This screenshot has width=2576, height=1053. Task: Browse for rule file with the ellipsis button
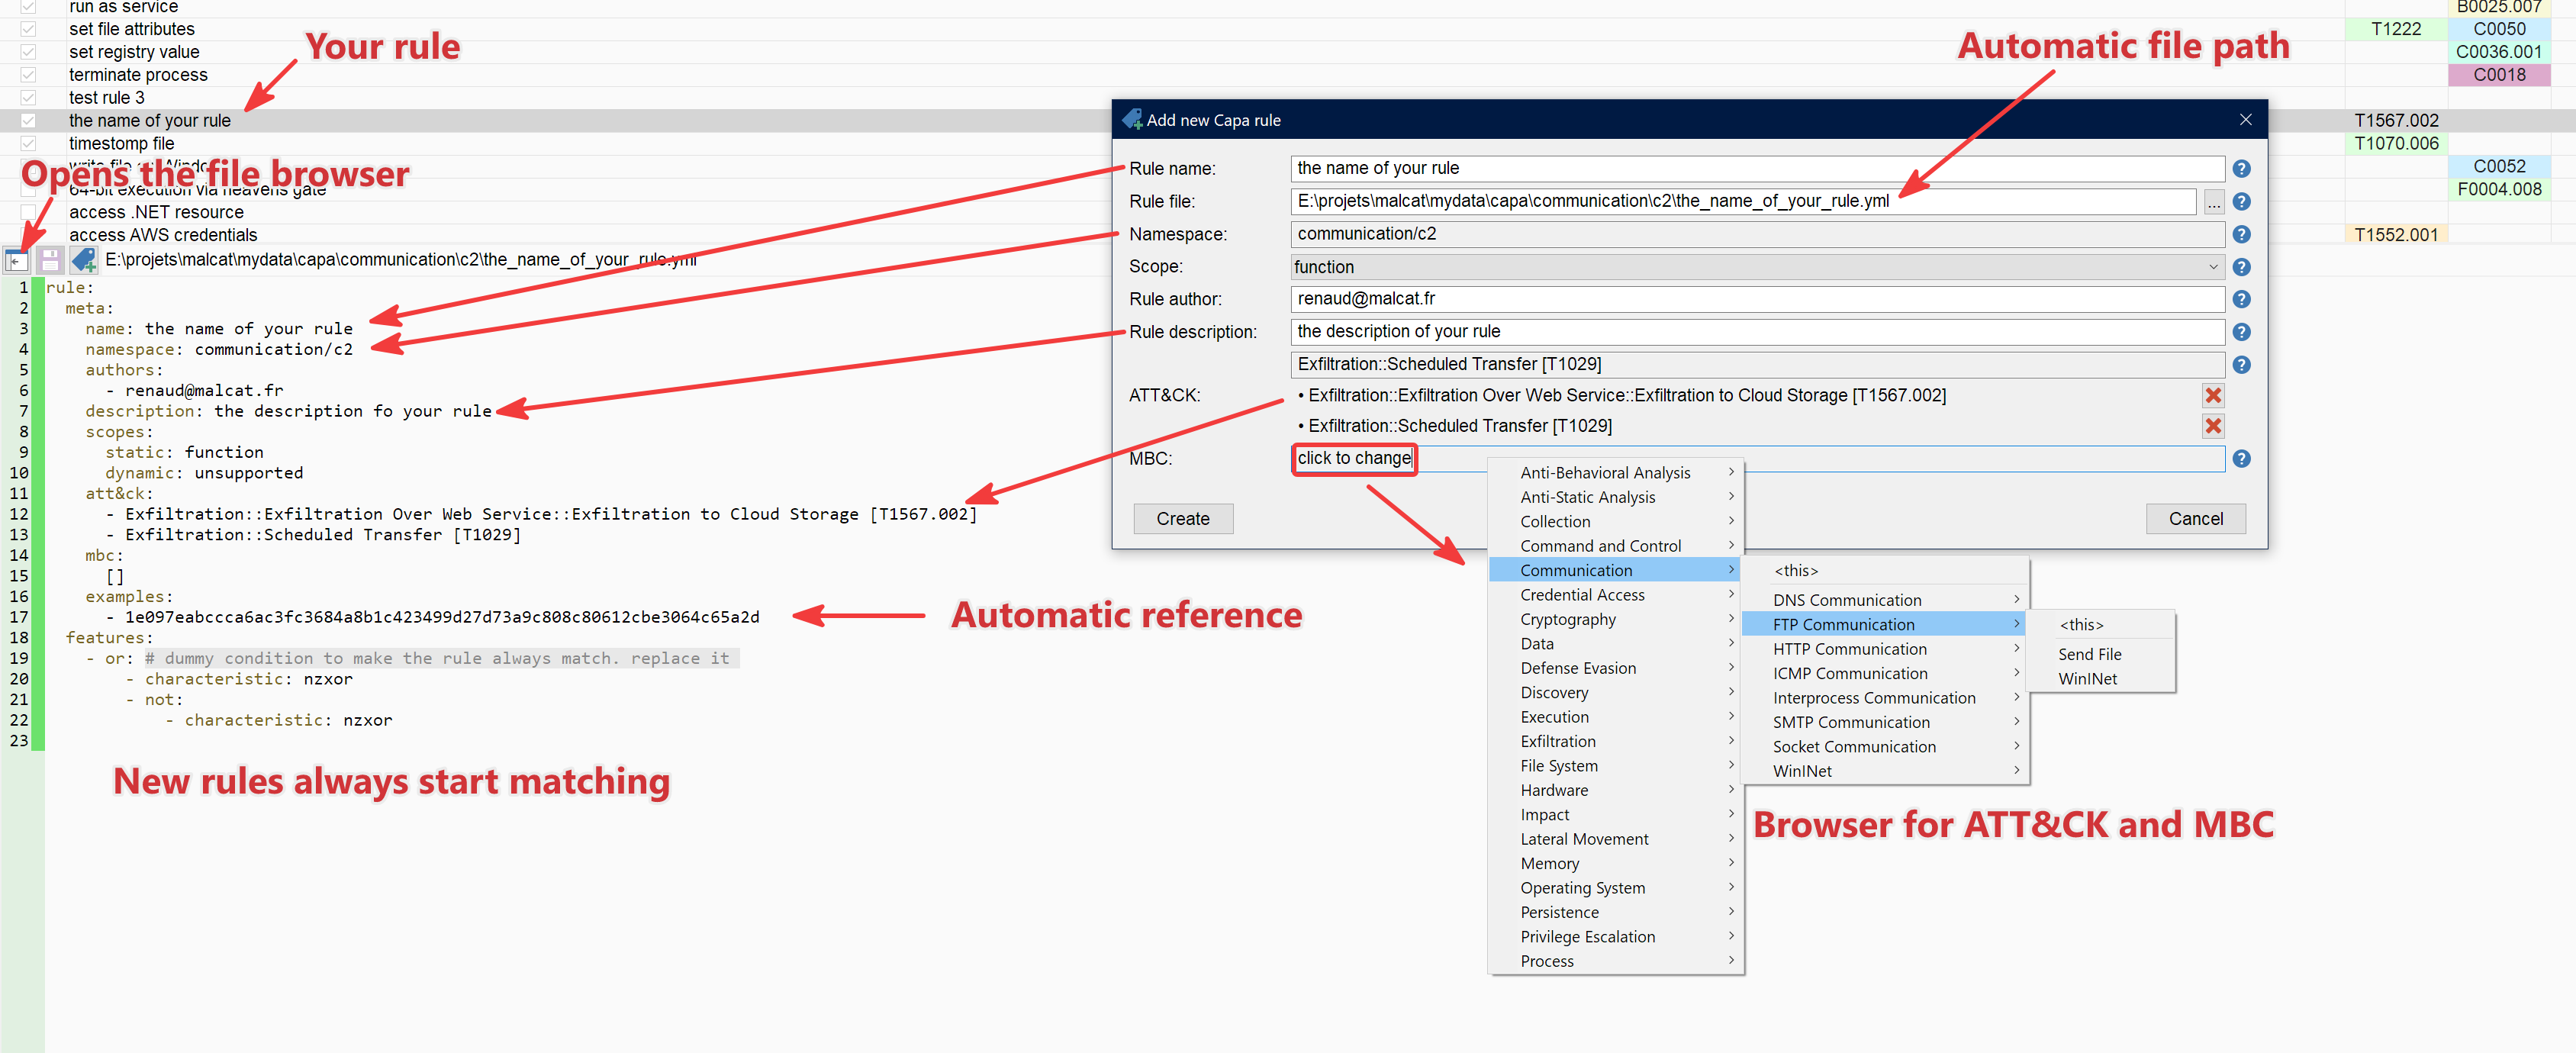tap(2213, 202)
